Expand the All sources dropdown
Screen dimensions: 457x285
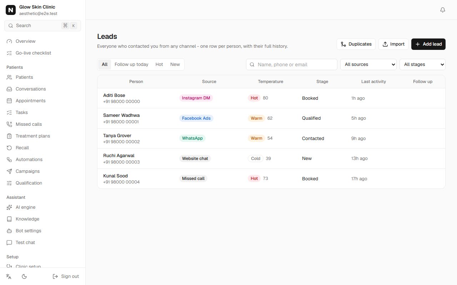point(368,64)
